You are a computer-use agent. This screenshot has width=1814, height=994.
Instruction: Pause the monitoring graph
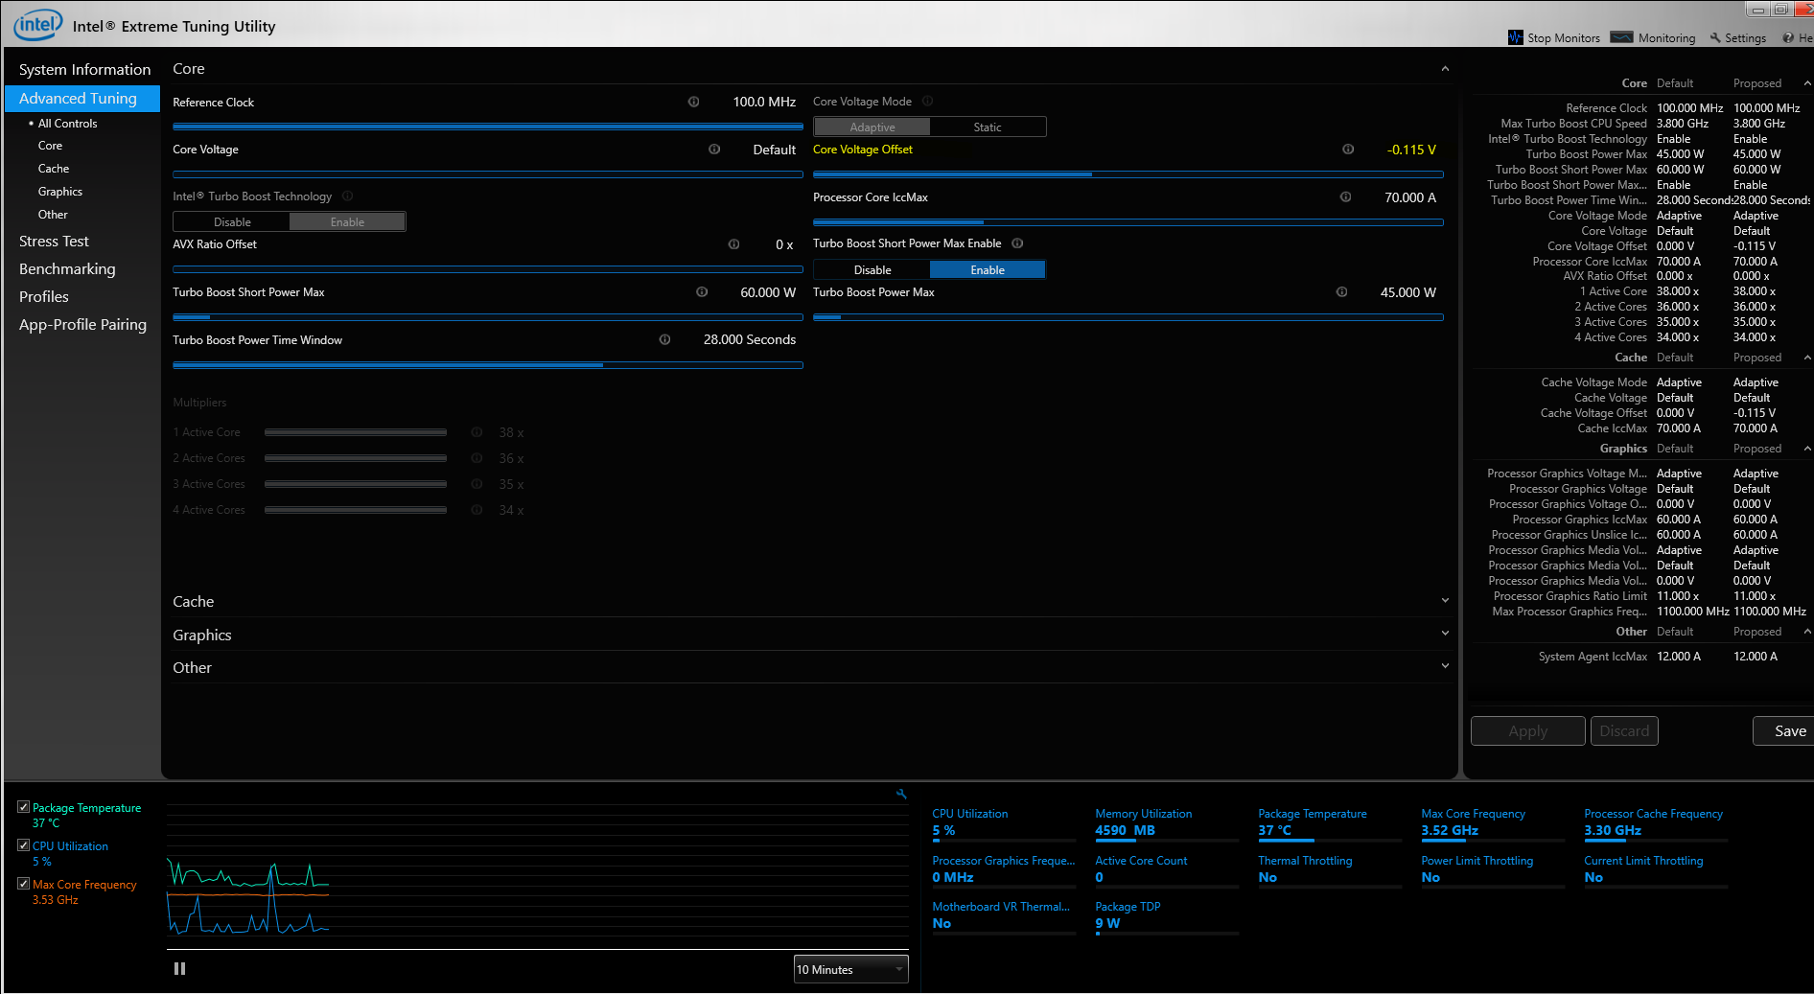tap(179, 969)
